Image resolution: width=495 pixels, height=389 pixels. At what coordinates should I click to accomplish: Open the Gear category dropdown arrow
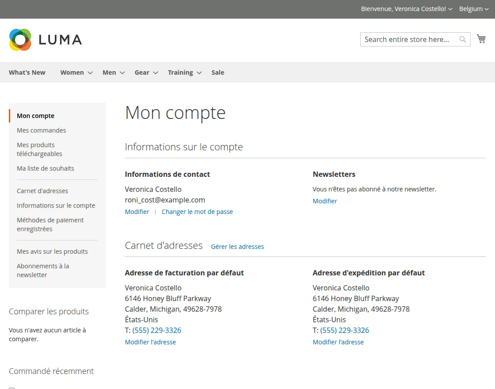(155, 73)
